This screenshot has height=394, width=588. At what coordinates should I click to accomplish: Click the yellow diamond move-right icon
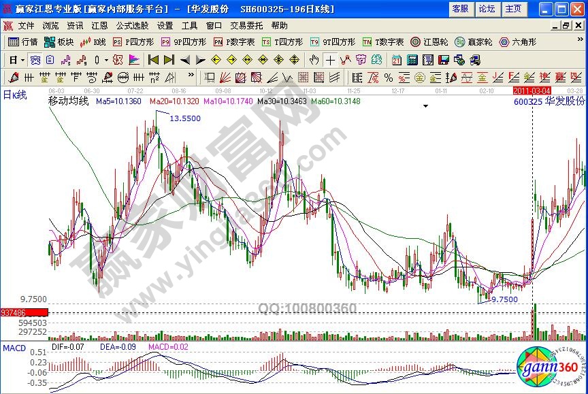pos(232,60)
